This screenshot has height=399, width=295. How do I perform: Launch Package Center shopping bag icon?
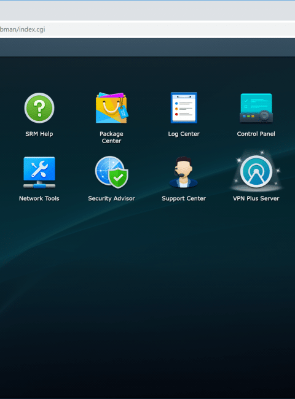tap(112, 108)
